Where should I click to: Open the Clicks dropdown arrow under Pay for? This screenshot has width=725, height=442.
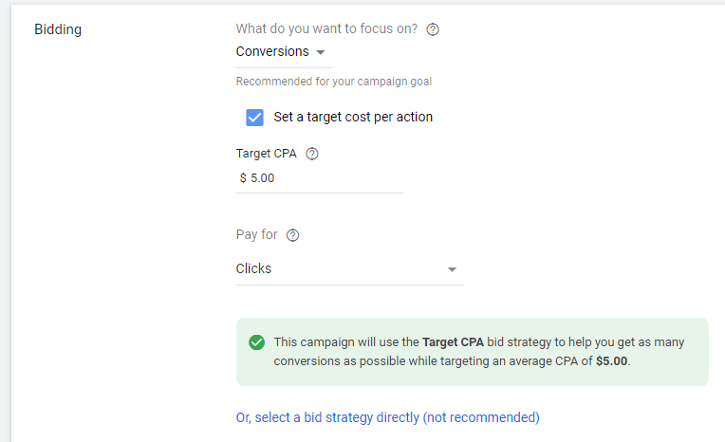(452, 269)
